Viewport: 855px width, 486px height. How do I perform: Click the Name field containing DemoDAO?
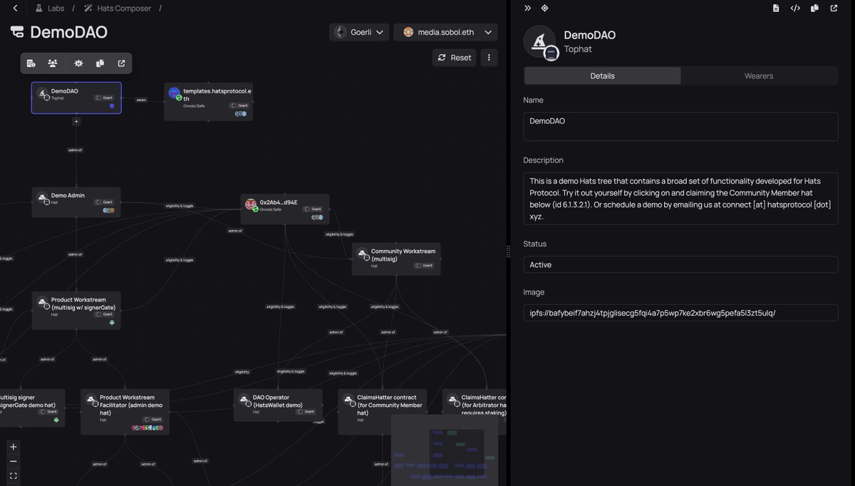680,126
